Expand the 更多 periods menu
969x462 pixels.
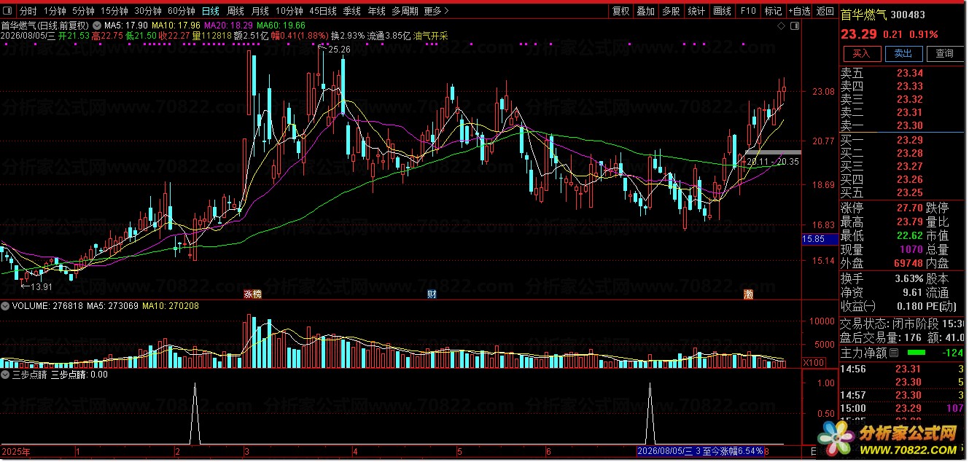coord(436,11)
